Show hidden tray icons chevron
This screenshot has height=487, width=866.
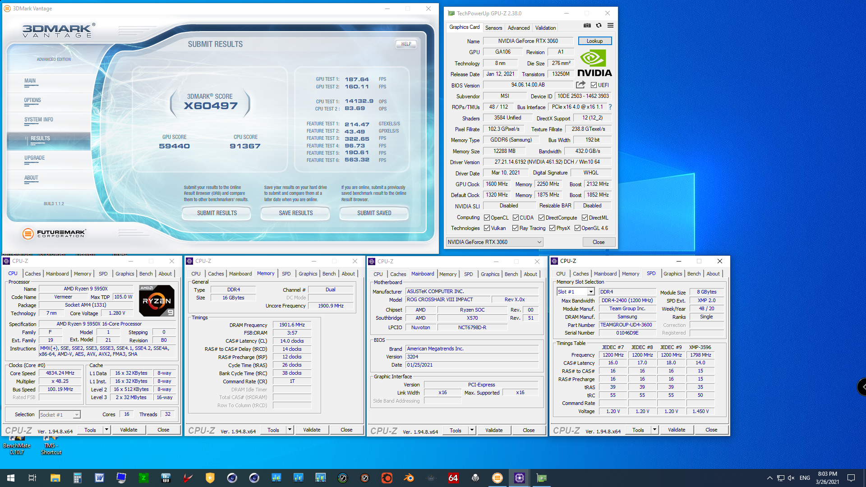(769, 478)
